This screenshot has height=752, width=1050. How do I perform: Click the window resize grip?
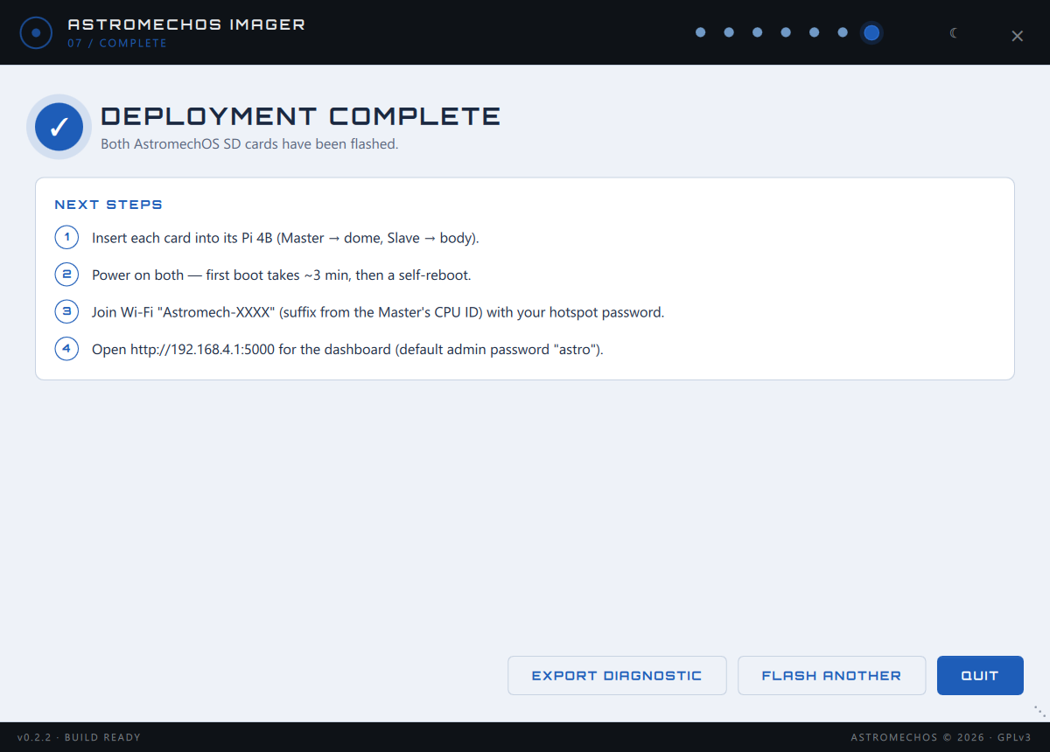pos(1039,711)
